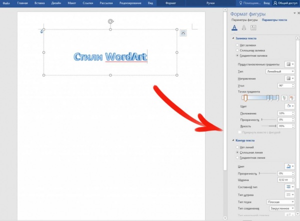Open the Тип gradient type dropdown
The height and width of the screenshot is (221, 300).
tap(280, 71)
